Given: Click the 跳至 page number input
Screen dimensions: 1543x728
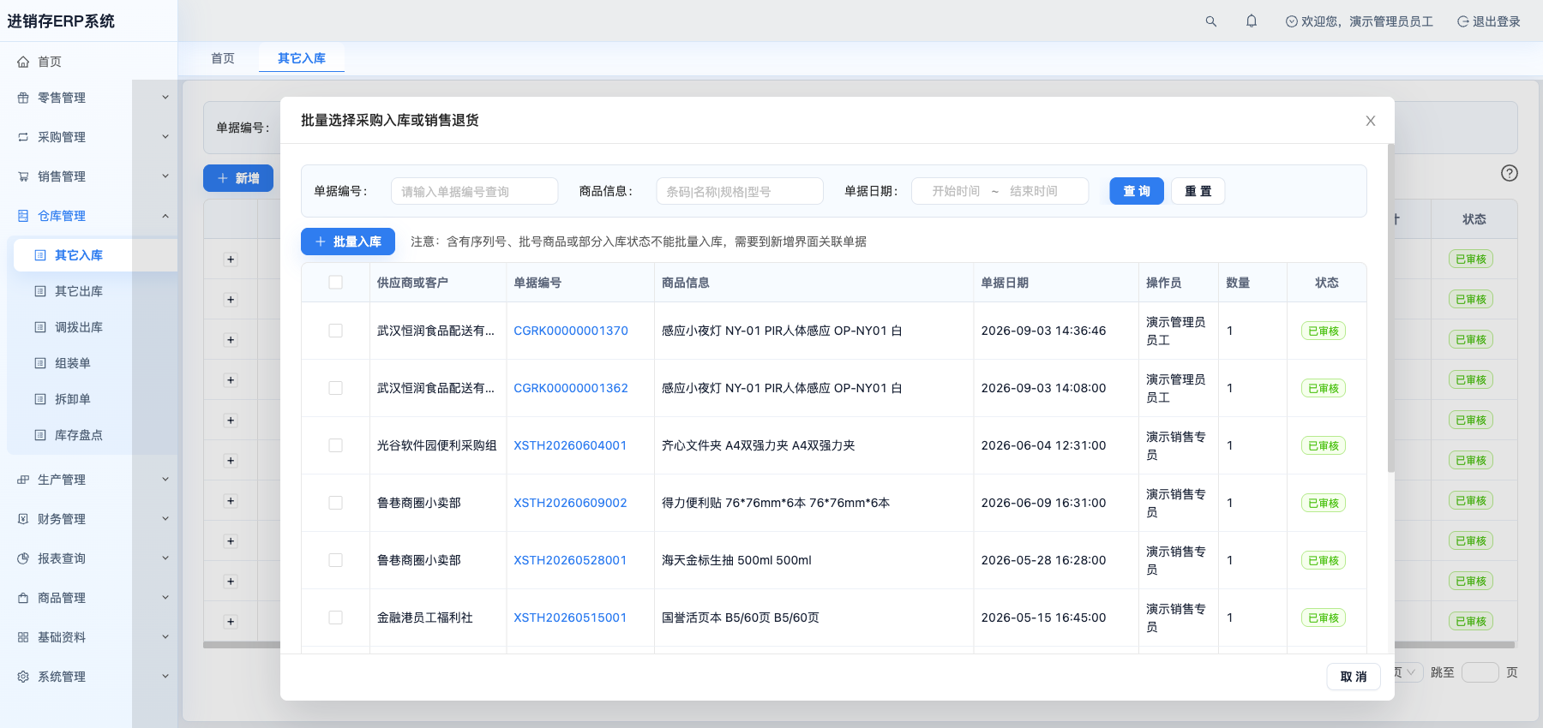Looking at the screenshot, I should pyautogui.click(x=1480, y=672).
